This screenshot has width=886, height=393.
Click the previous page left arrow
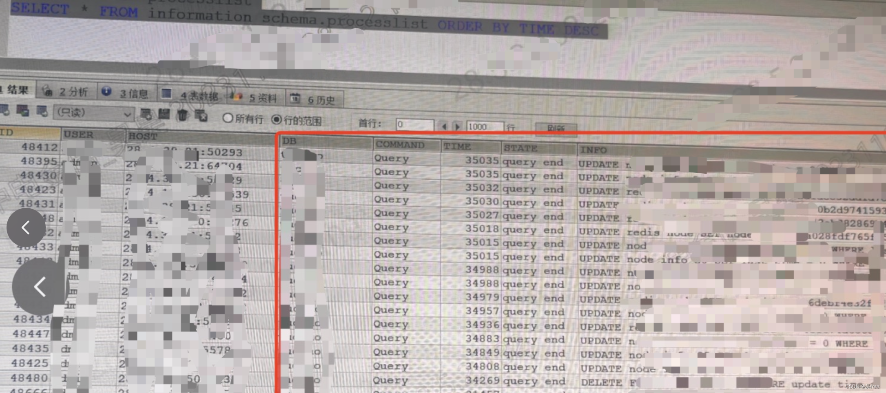444,126
